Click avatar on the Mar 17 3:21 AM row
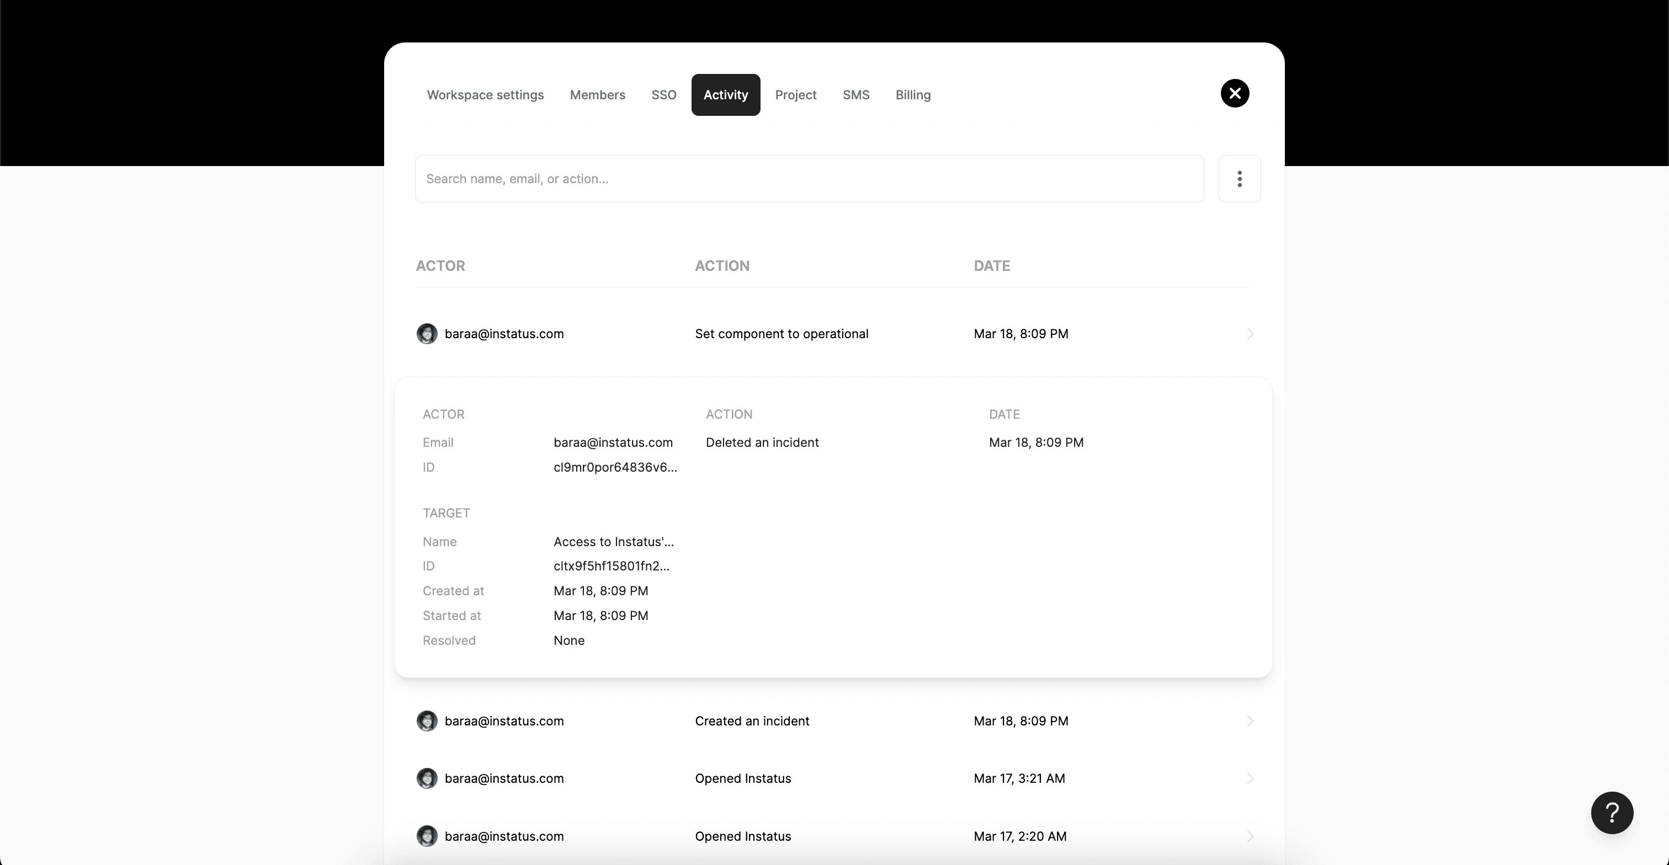1669x865 pixels. (426, 778)
